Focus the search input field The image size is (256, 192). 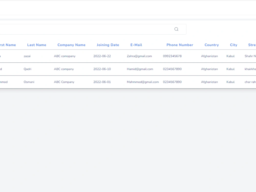(x=93, y=29)
